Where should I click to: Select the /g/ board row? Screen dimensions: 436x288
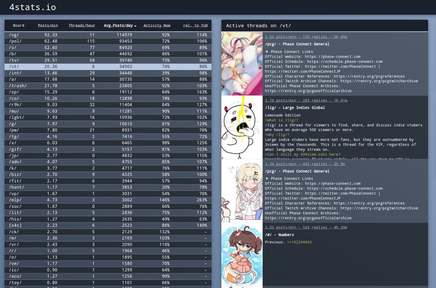108,124
